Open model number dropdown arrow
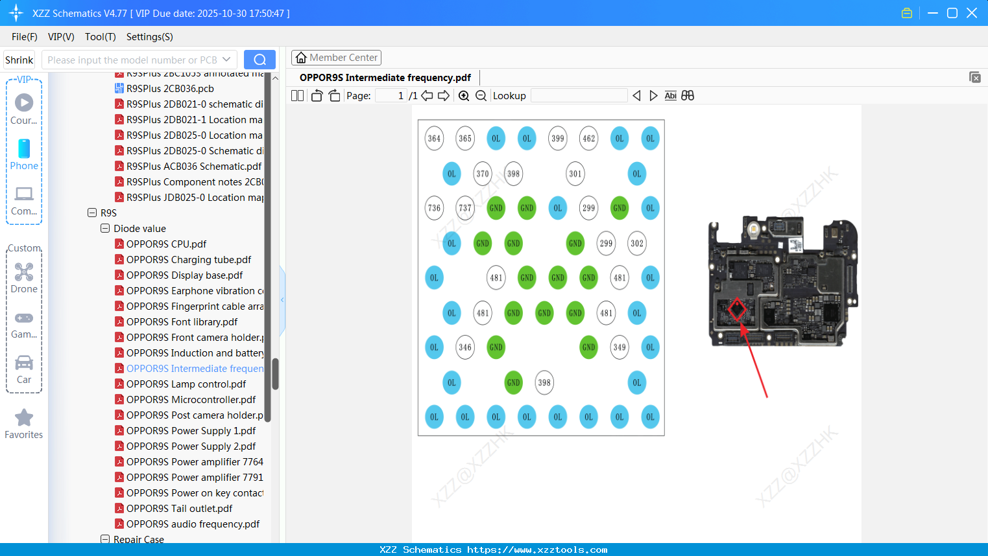 (x=226, y=60)
